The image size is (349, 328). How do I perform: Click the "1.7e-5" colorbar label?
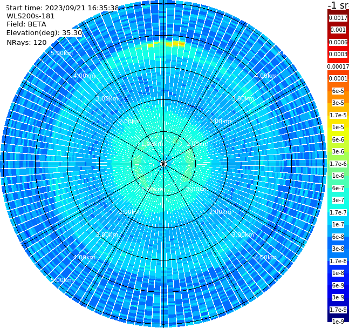click(338, 115)
